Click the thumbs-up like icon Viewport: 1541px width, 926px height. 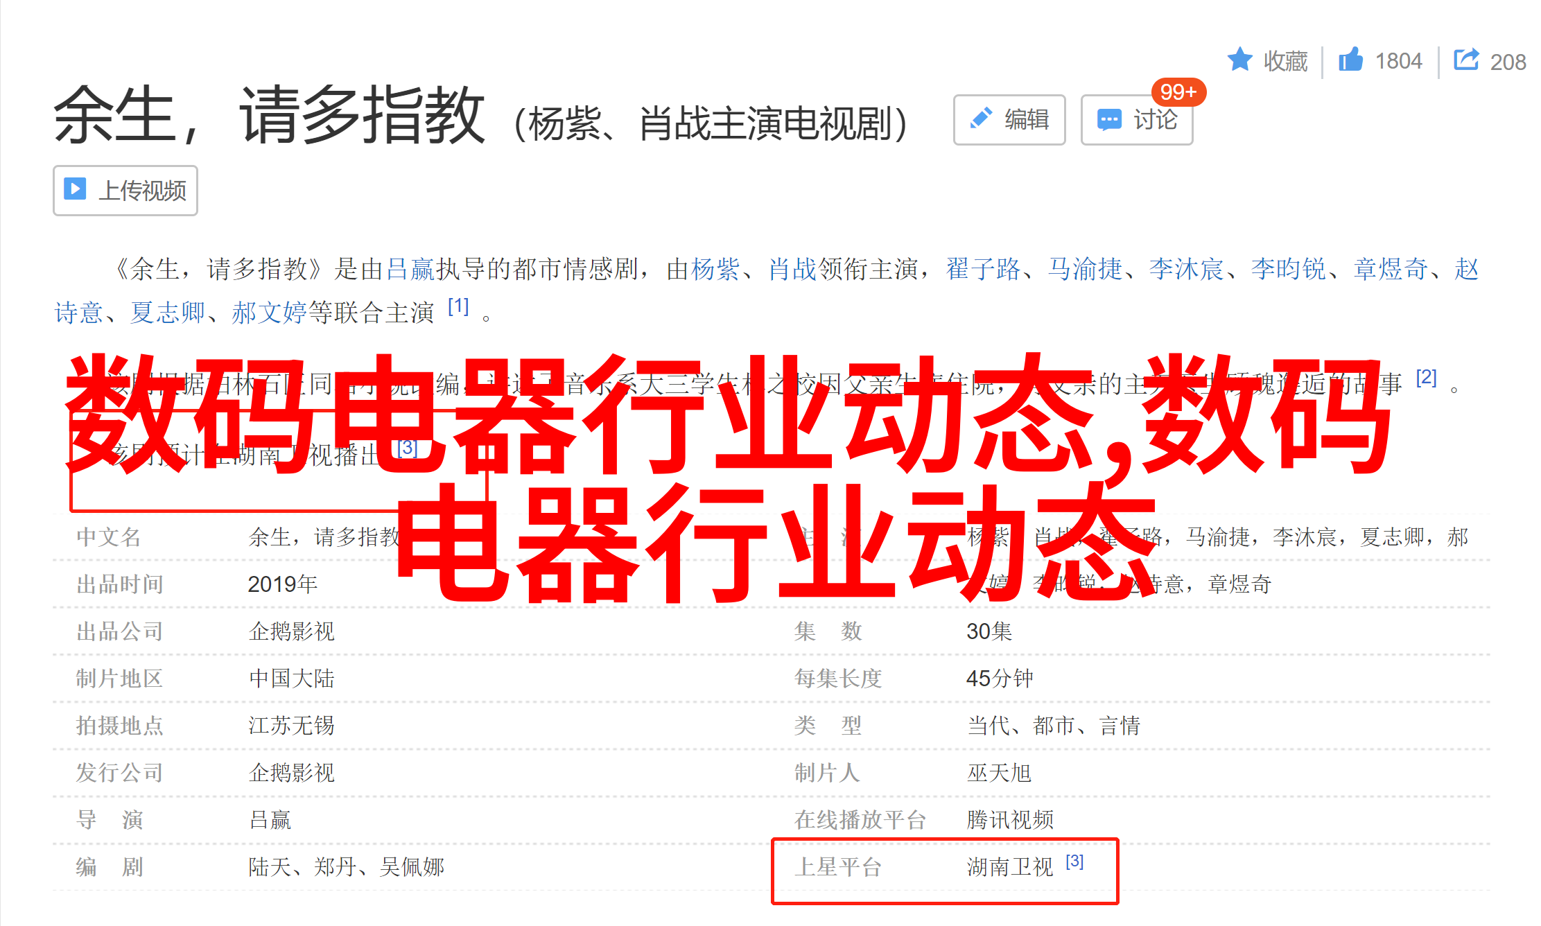[1350, 60]
